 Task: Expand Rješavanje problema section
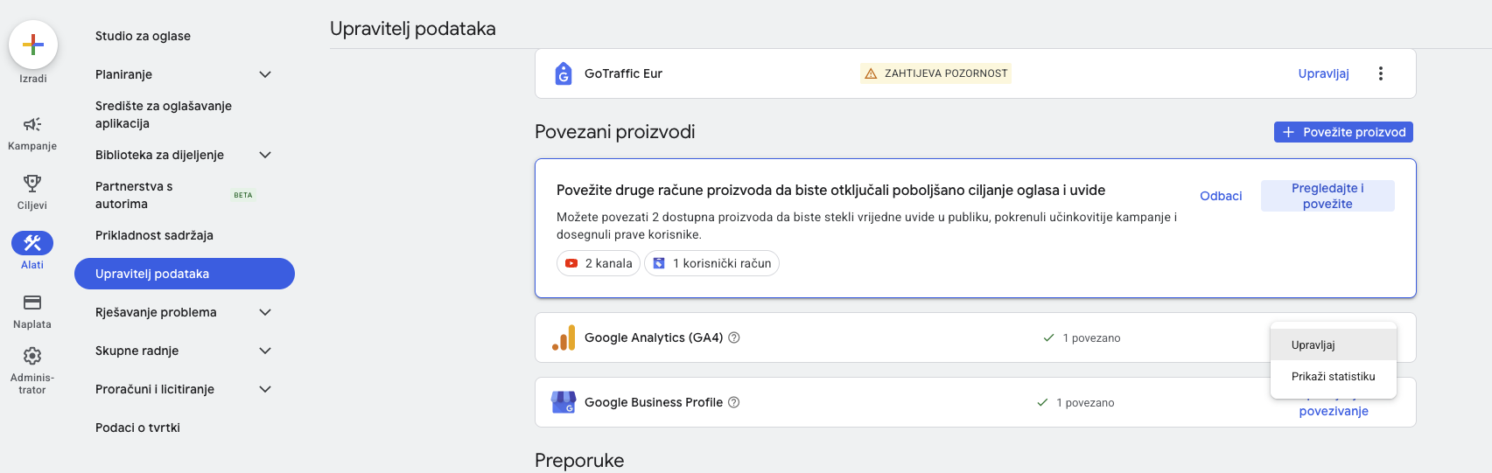coord(265,312)
